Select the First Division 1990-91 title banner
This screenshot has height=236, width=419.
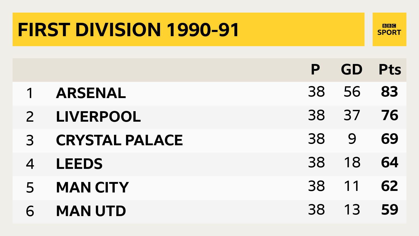click(189, 29)
